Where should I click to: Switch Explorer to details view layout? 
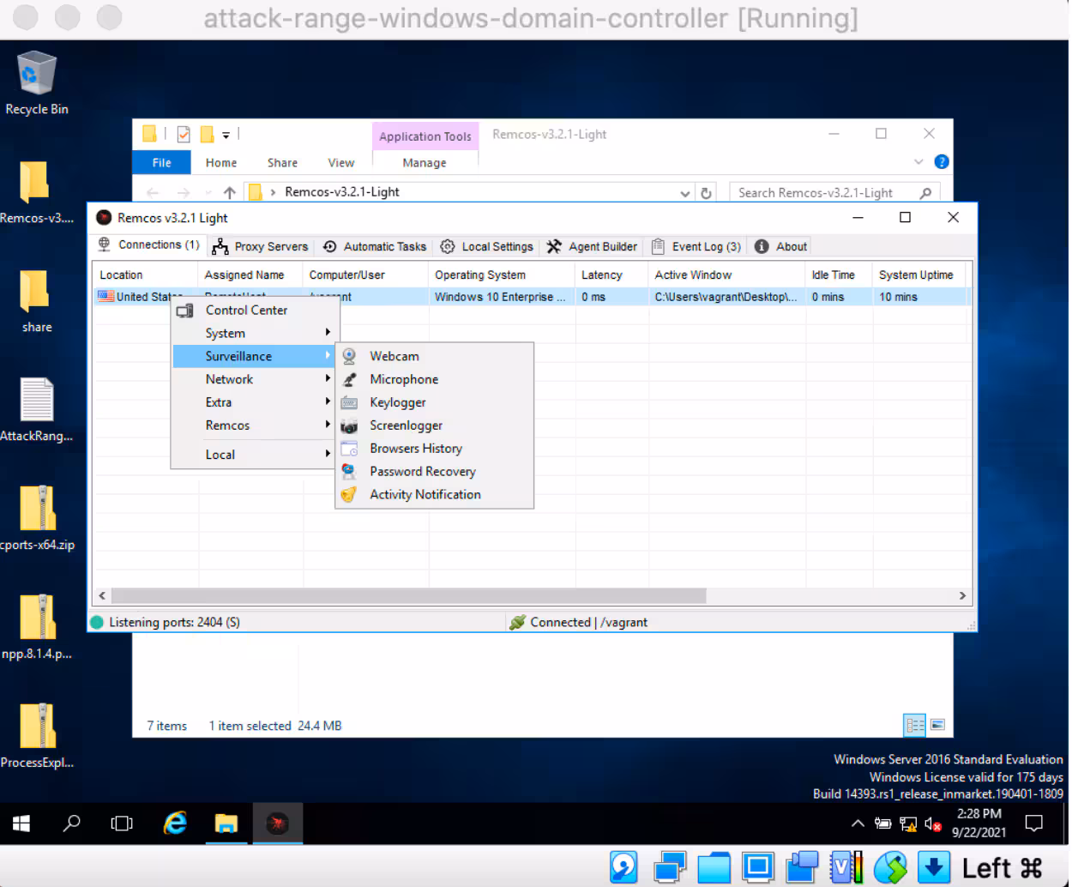pyautogui.click(x=914, y=726)
